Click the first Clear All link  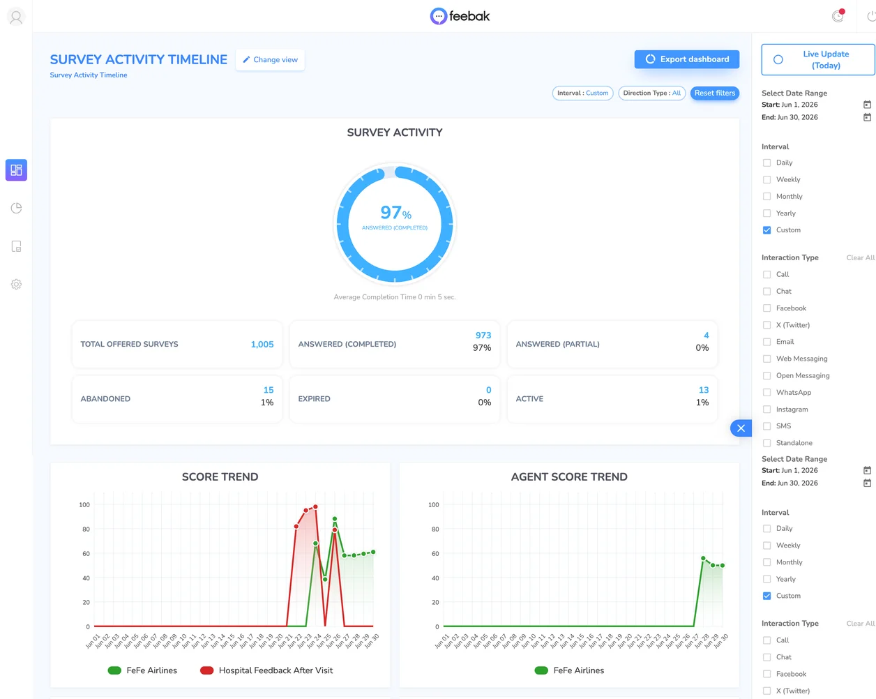(x=860, y=258)
